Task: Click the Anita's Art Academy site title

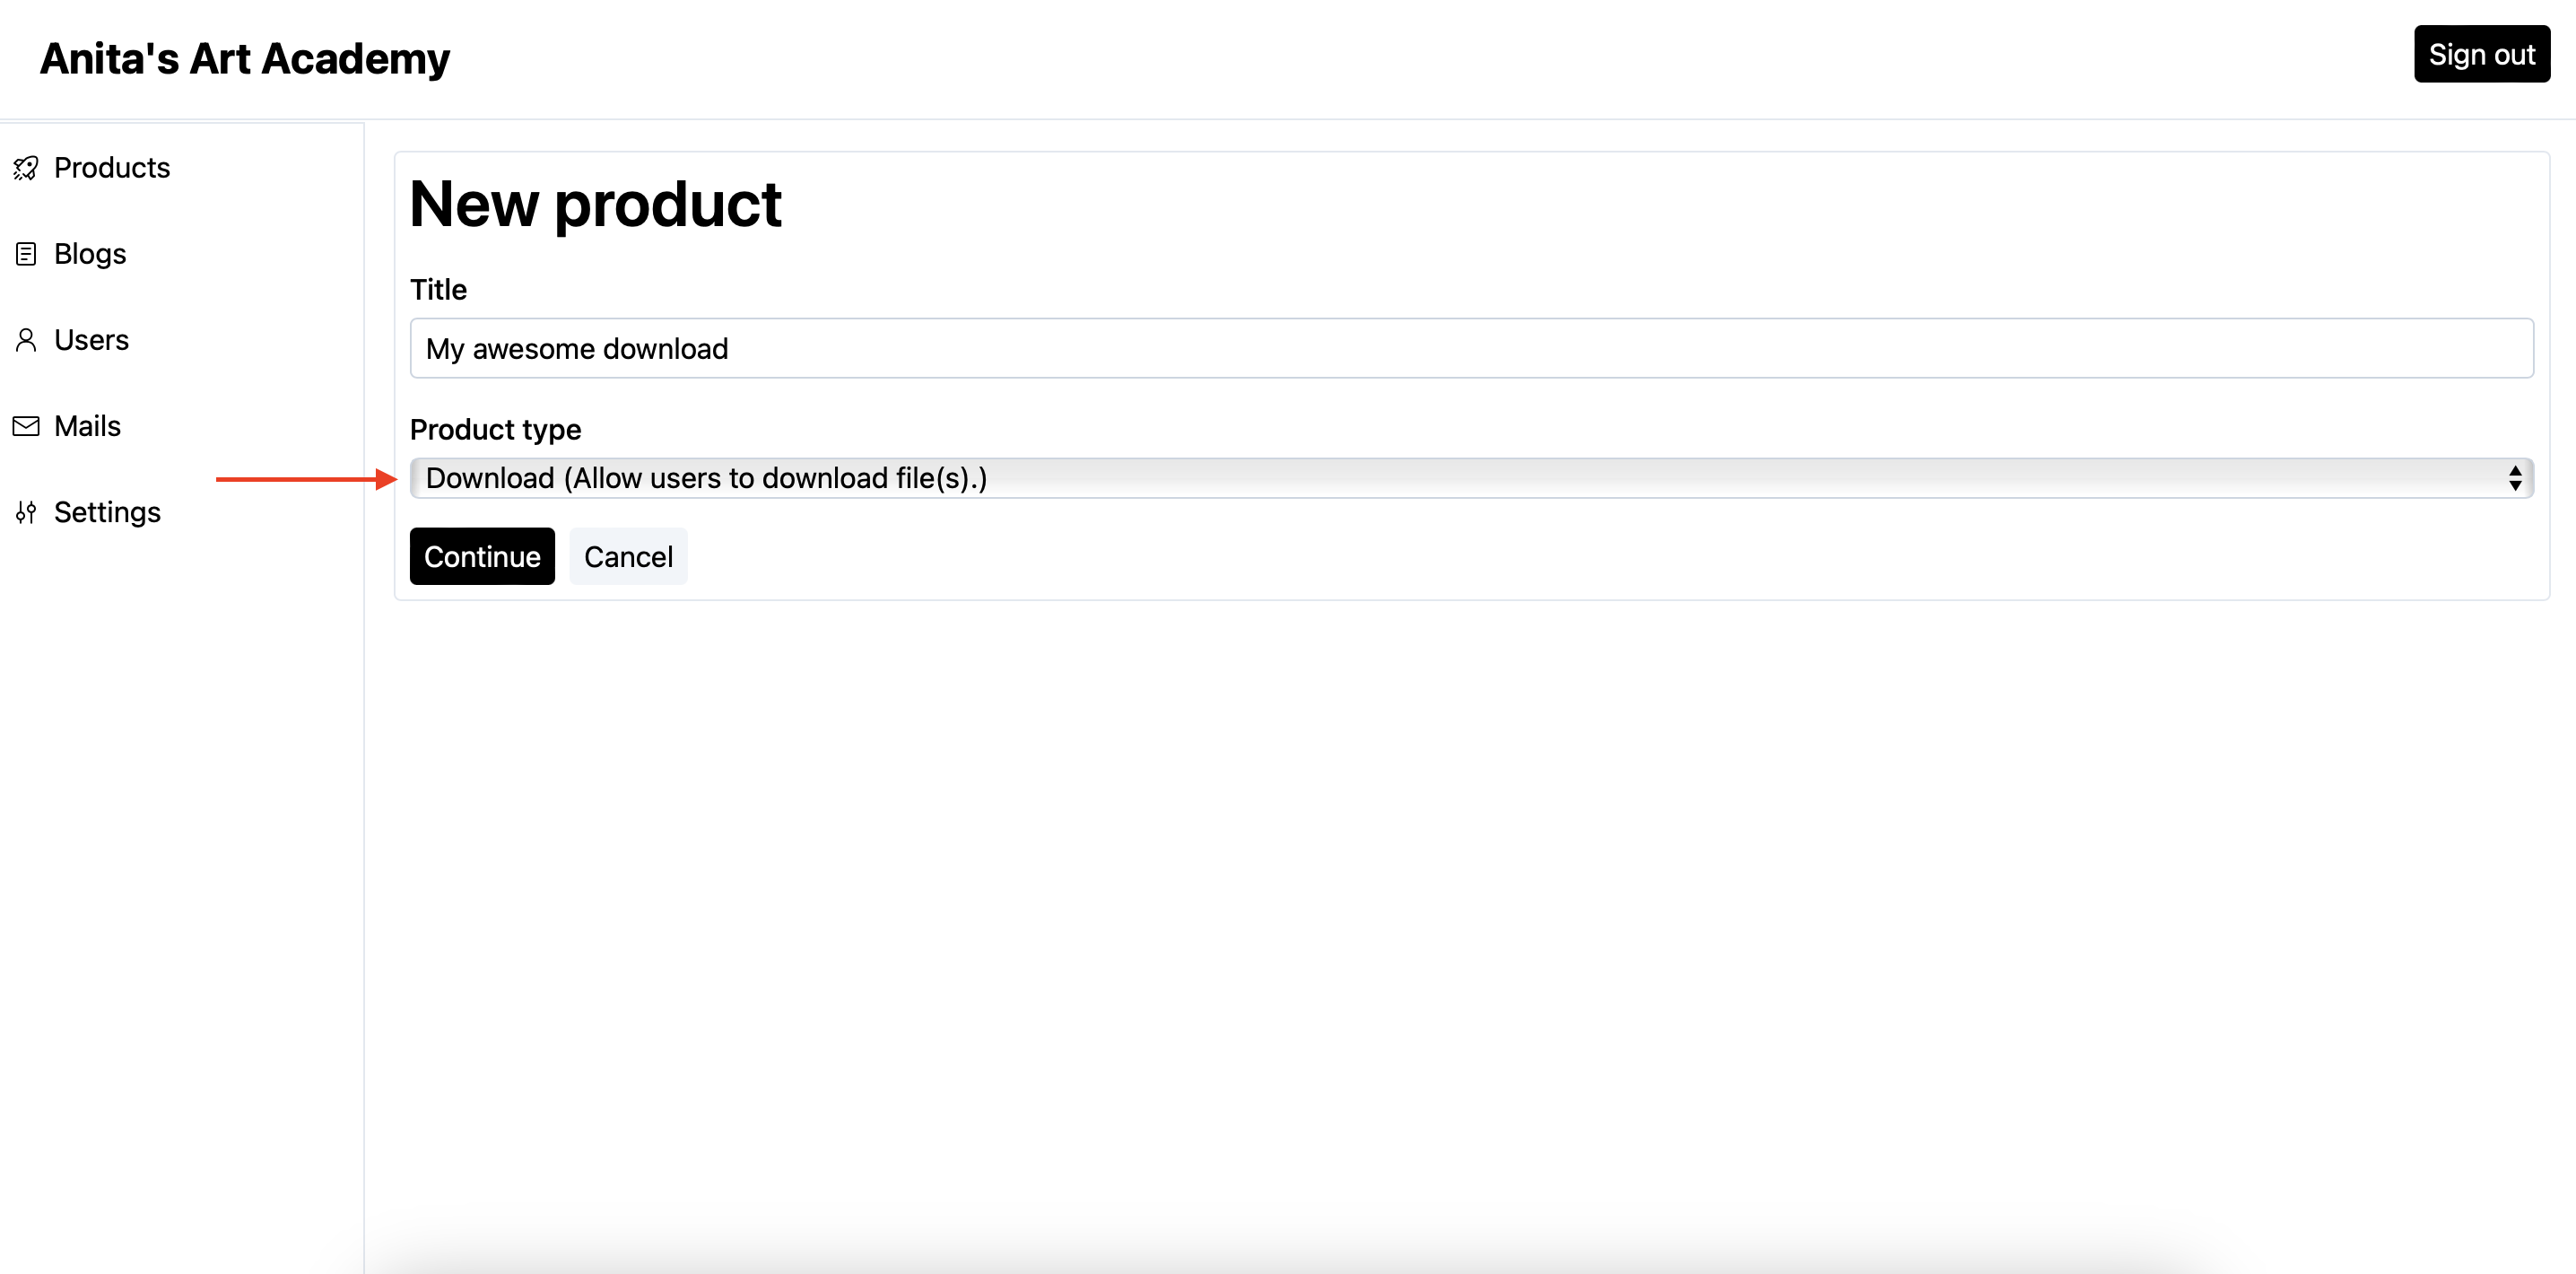Action: coord(245,59)
